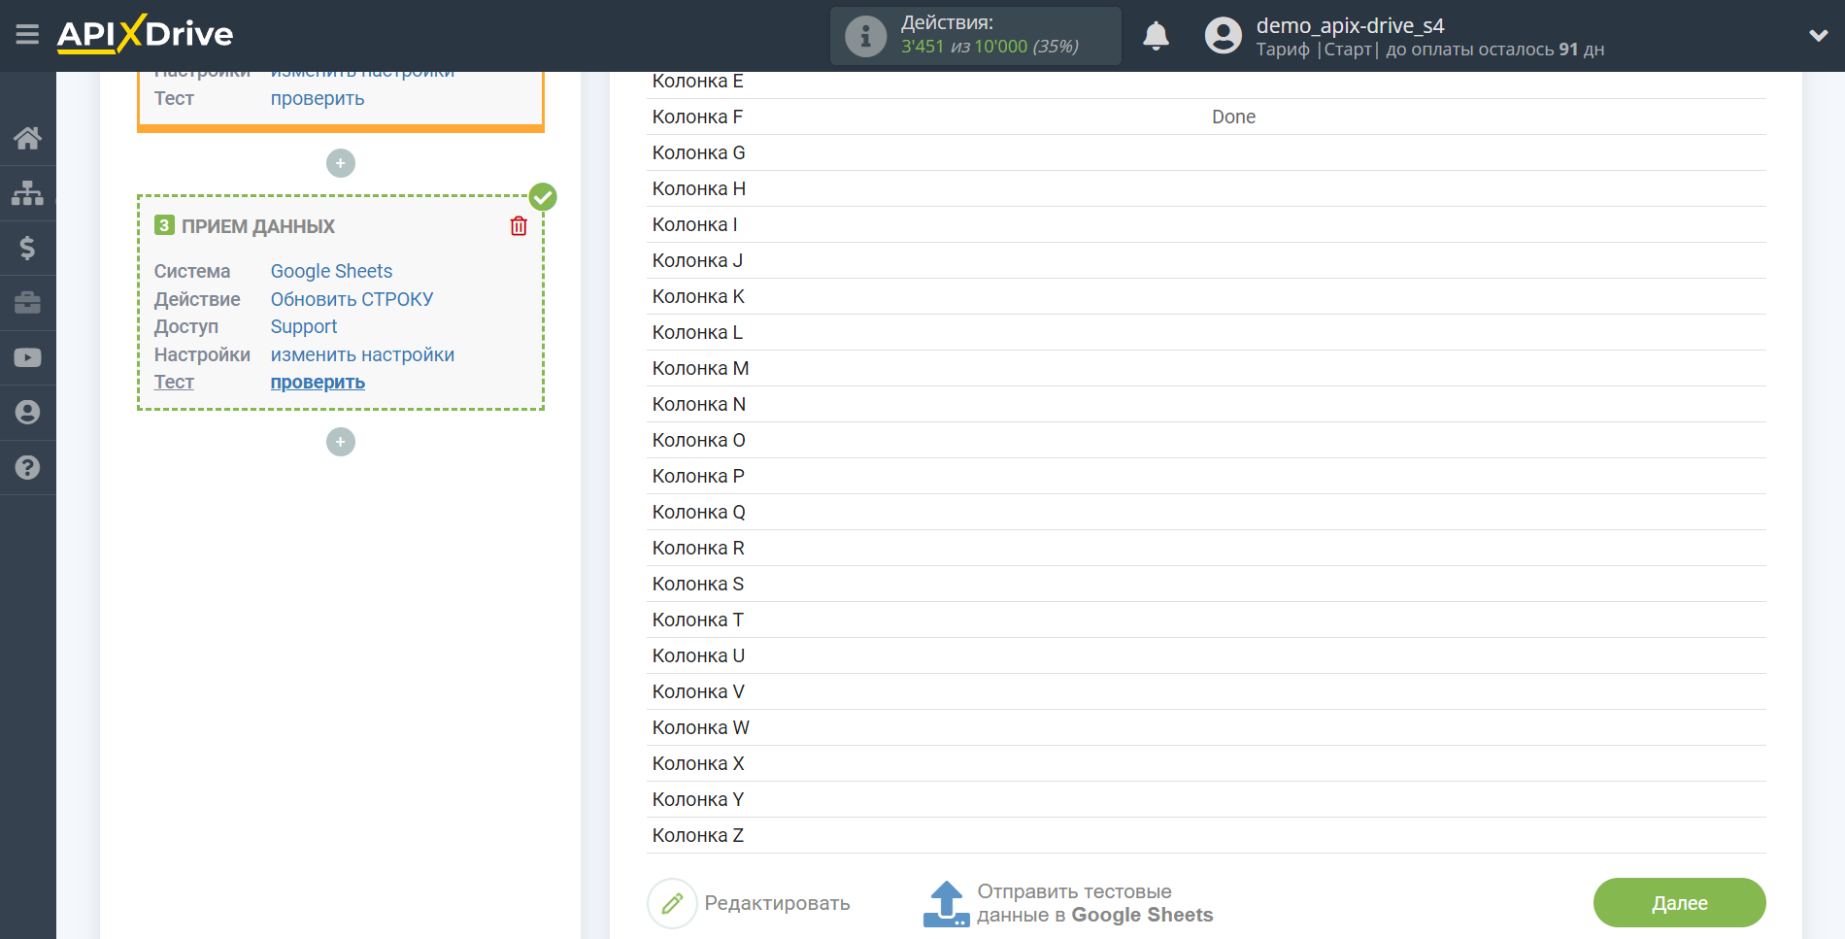Select the Колонка O row

click(1206, 440)
